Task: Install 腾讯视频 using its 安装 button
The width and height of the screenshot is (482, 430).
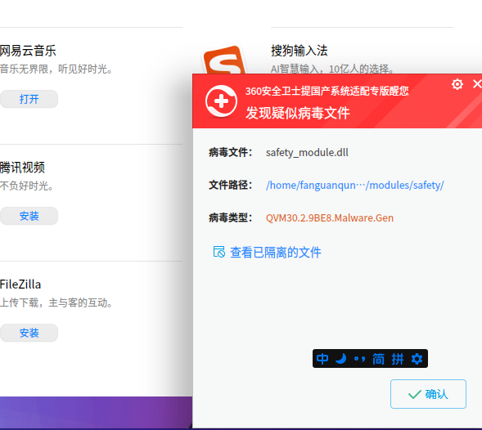Action: click(x=29, y=216)
